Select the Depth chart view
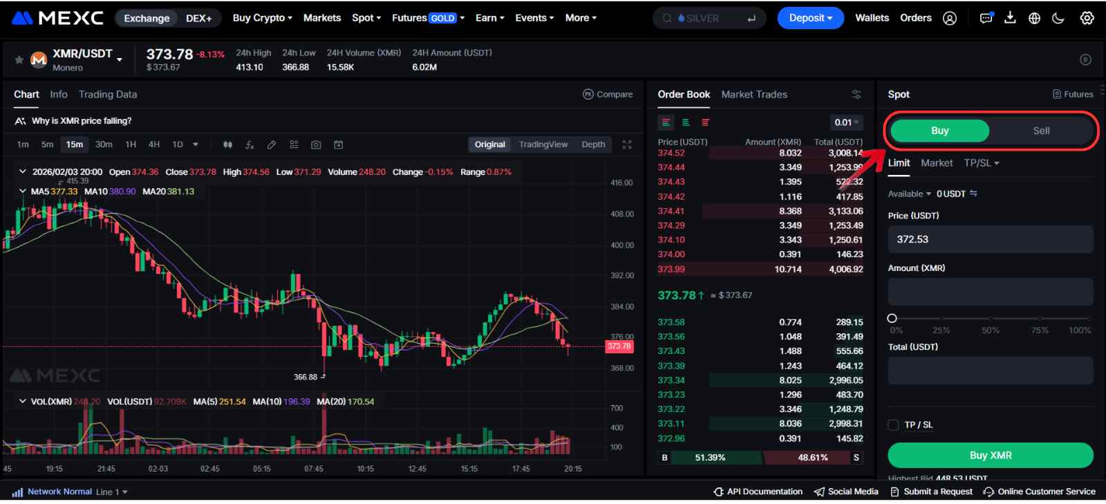 pyautogui.click(x=593, y=144)
